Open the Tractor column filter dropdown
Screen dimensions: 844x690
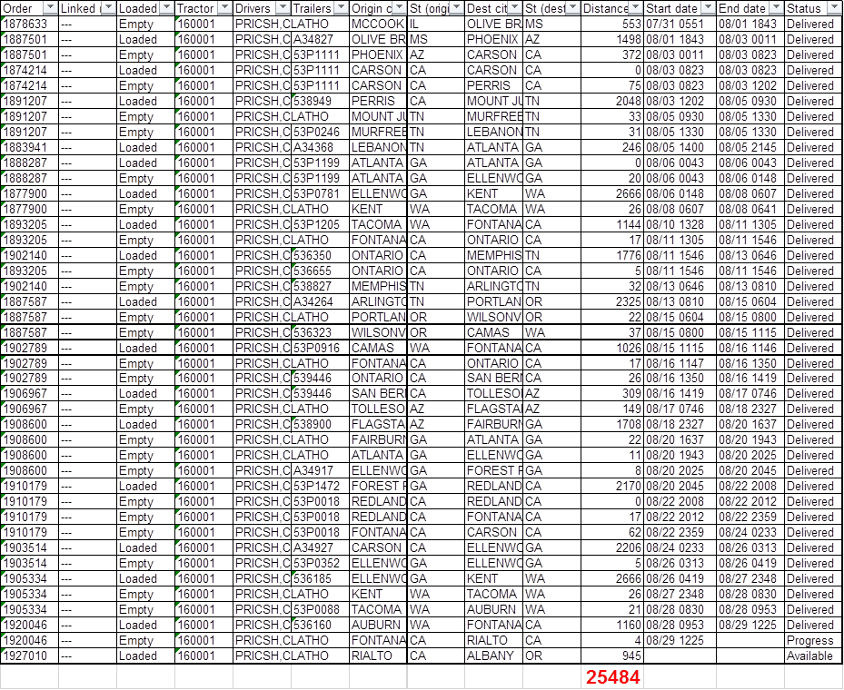[x=224, y=8]
